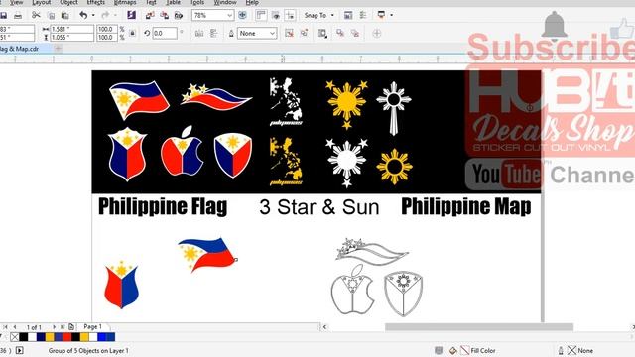The width and height of the screenshot is (635, 357).
Task: Go to last page navigation arrow
Action: click(63, 326)
